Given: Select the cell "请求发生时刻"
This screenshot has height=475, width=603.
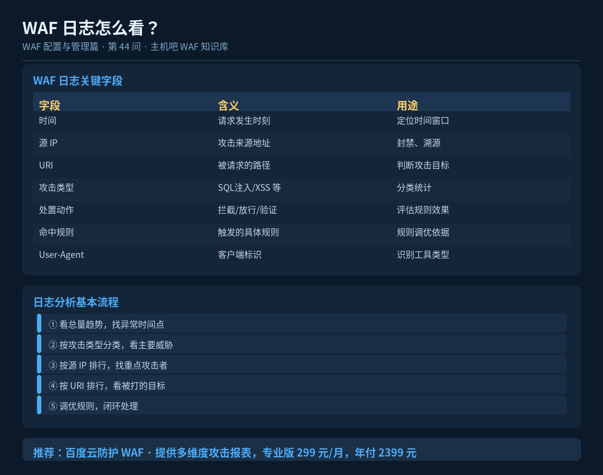Looking at the screenshot, I should [244, 120].
